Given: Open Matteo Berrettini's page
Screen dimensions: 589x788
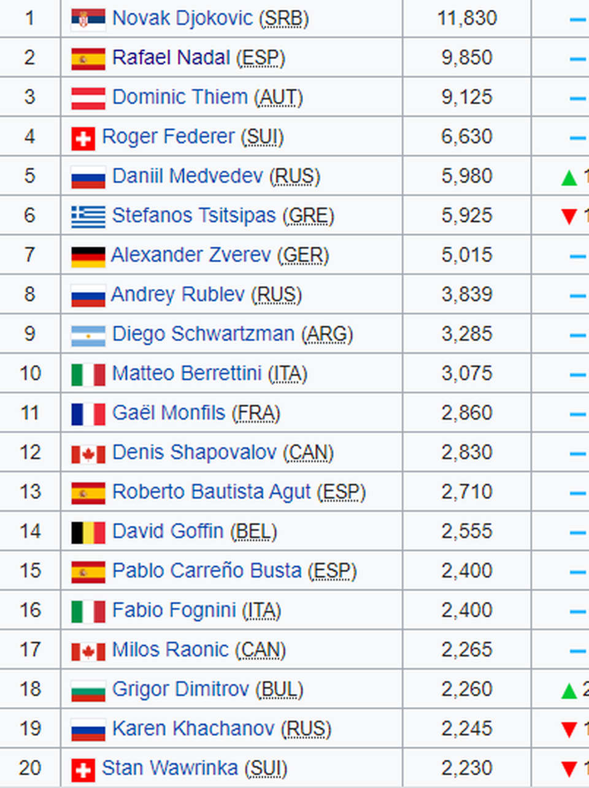Looking at the screenshot, I should click(x=187, y=373).
